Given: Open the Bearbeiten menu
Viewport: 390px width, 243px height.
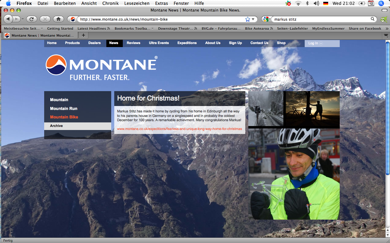Looking at the screenshot, I should coord(65,3).
